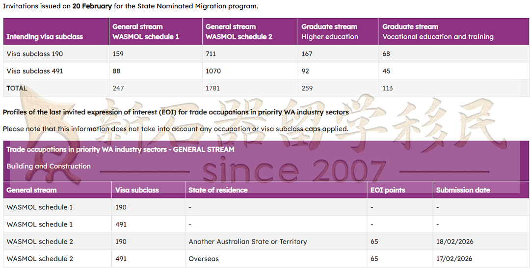Click the value 159 in the first table
Image resolution: width=530 pixels, height=269 pixels.
coord(118,54)
